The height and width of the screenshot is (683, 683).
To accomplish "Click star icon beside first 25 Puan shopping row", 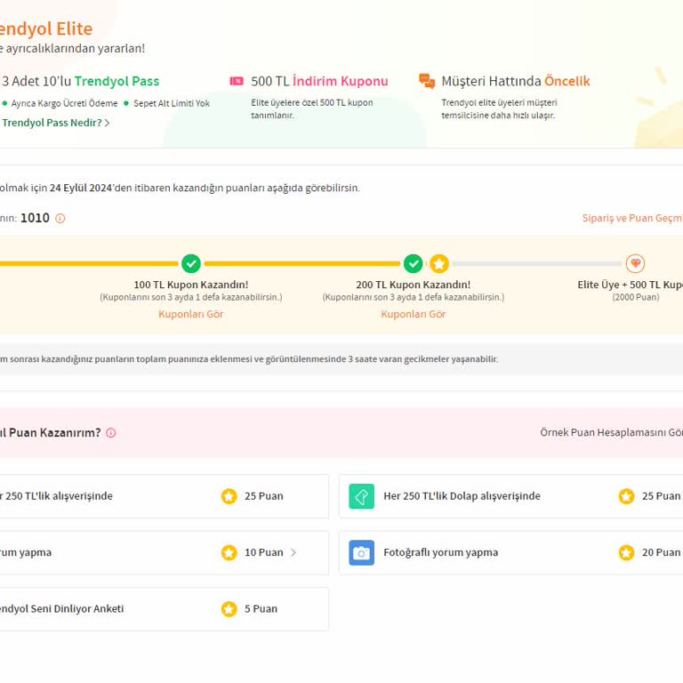I will tap(229, 496).
